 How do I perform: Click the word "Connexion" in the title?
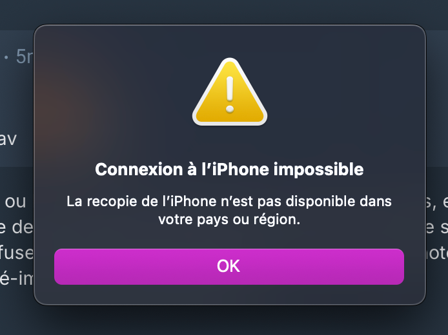click(x=139, y=169)
